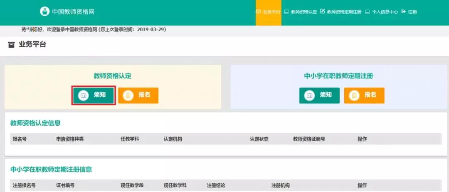The width and height of the screenshot is (449, 192).
Task: Click the 注册报名号 column header
Action: pyautogui.click(x=25, y=185)
